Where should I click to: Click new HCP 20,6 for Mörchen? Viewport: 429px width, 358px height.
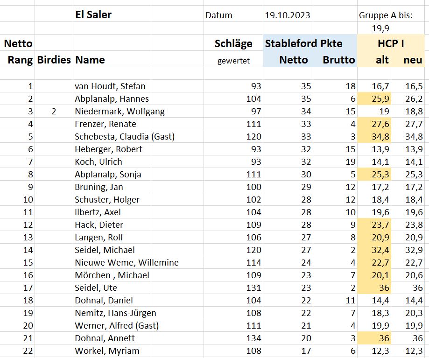click(408, 275)
